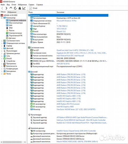Open the Сервис menu

[31, 5]
